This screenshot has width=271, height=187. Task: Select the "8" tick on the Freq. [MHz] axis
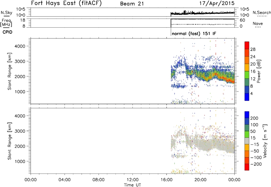tap(24, 26)
